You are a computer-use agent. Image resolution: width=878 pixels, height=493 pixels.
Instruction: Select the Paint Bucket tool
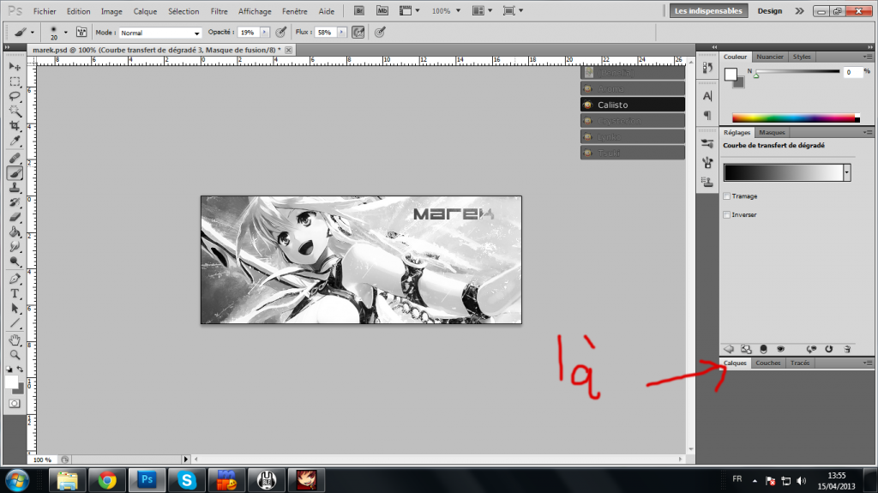pos(15,231)
